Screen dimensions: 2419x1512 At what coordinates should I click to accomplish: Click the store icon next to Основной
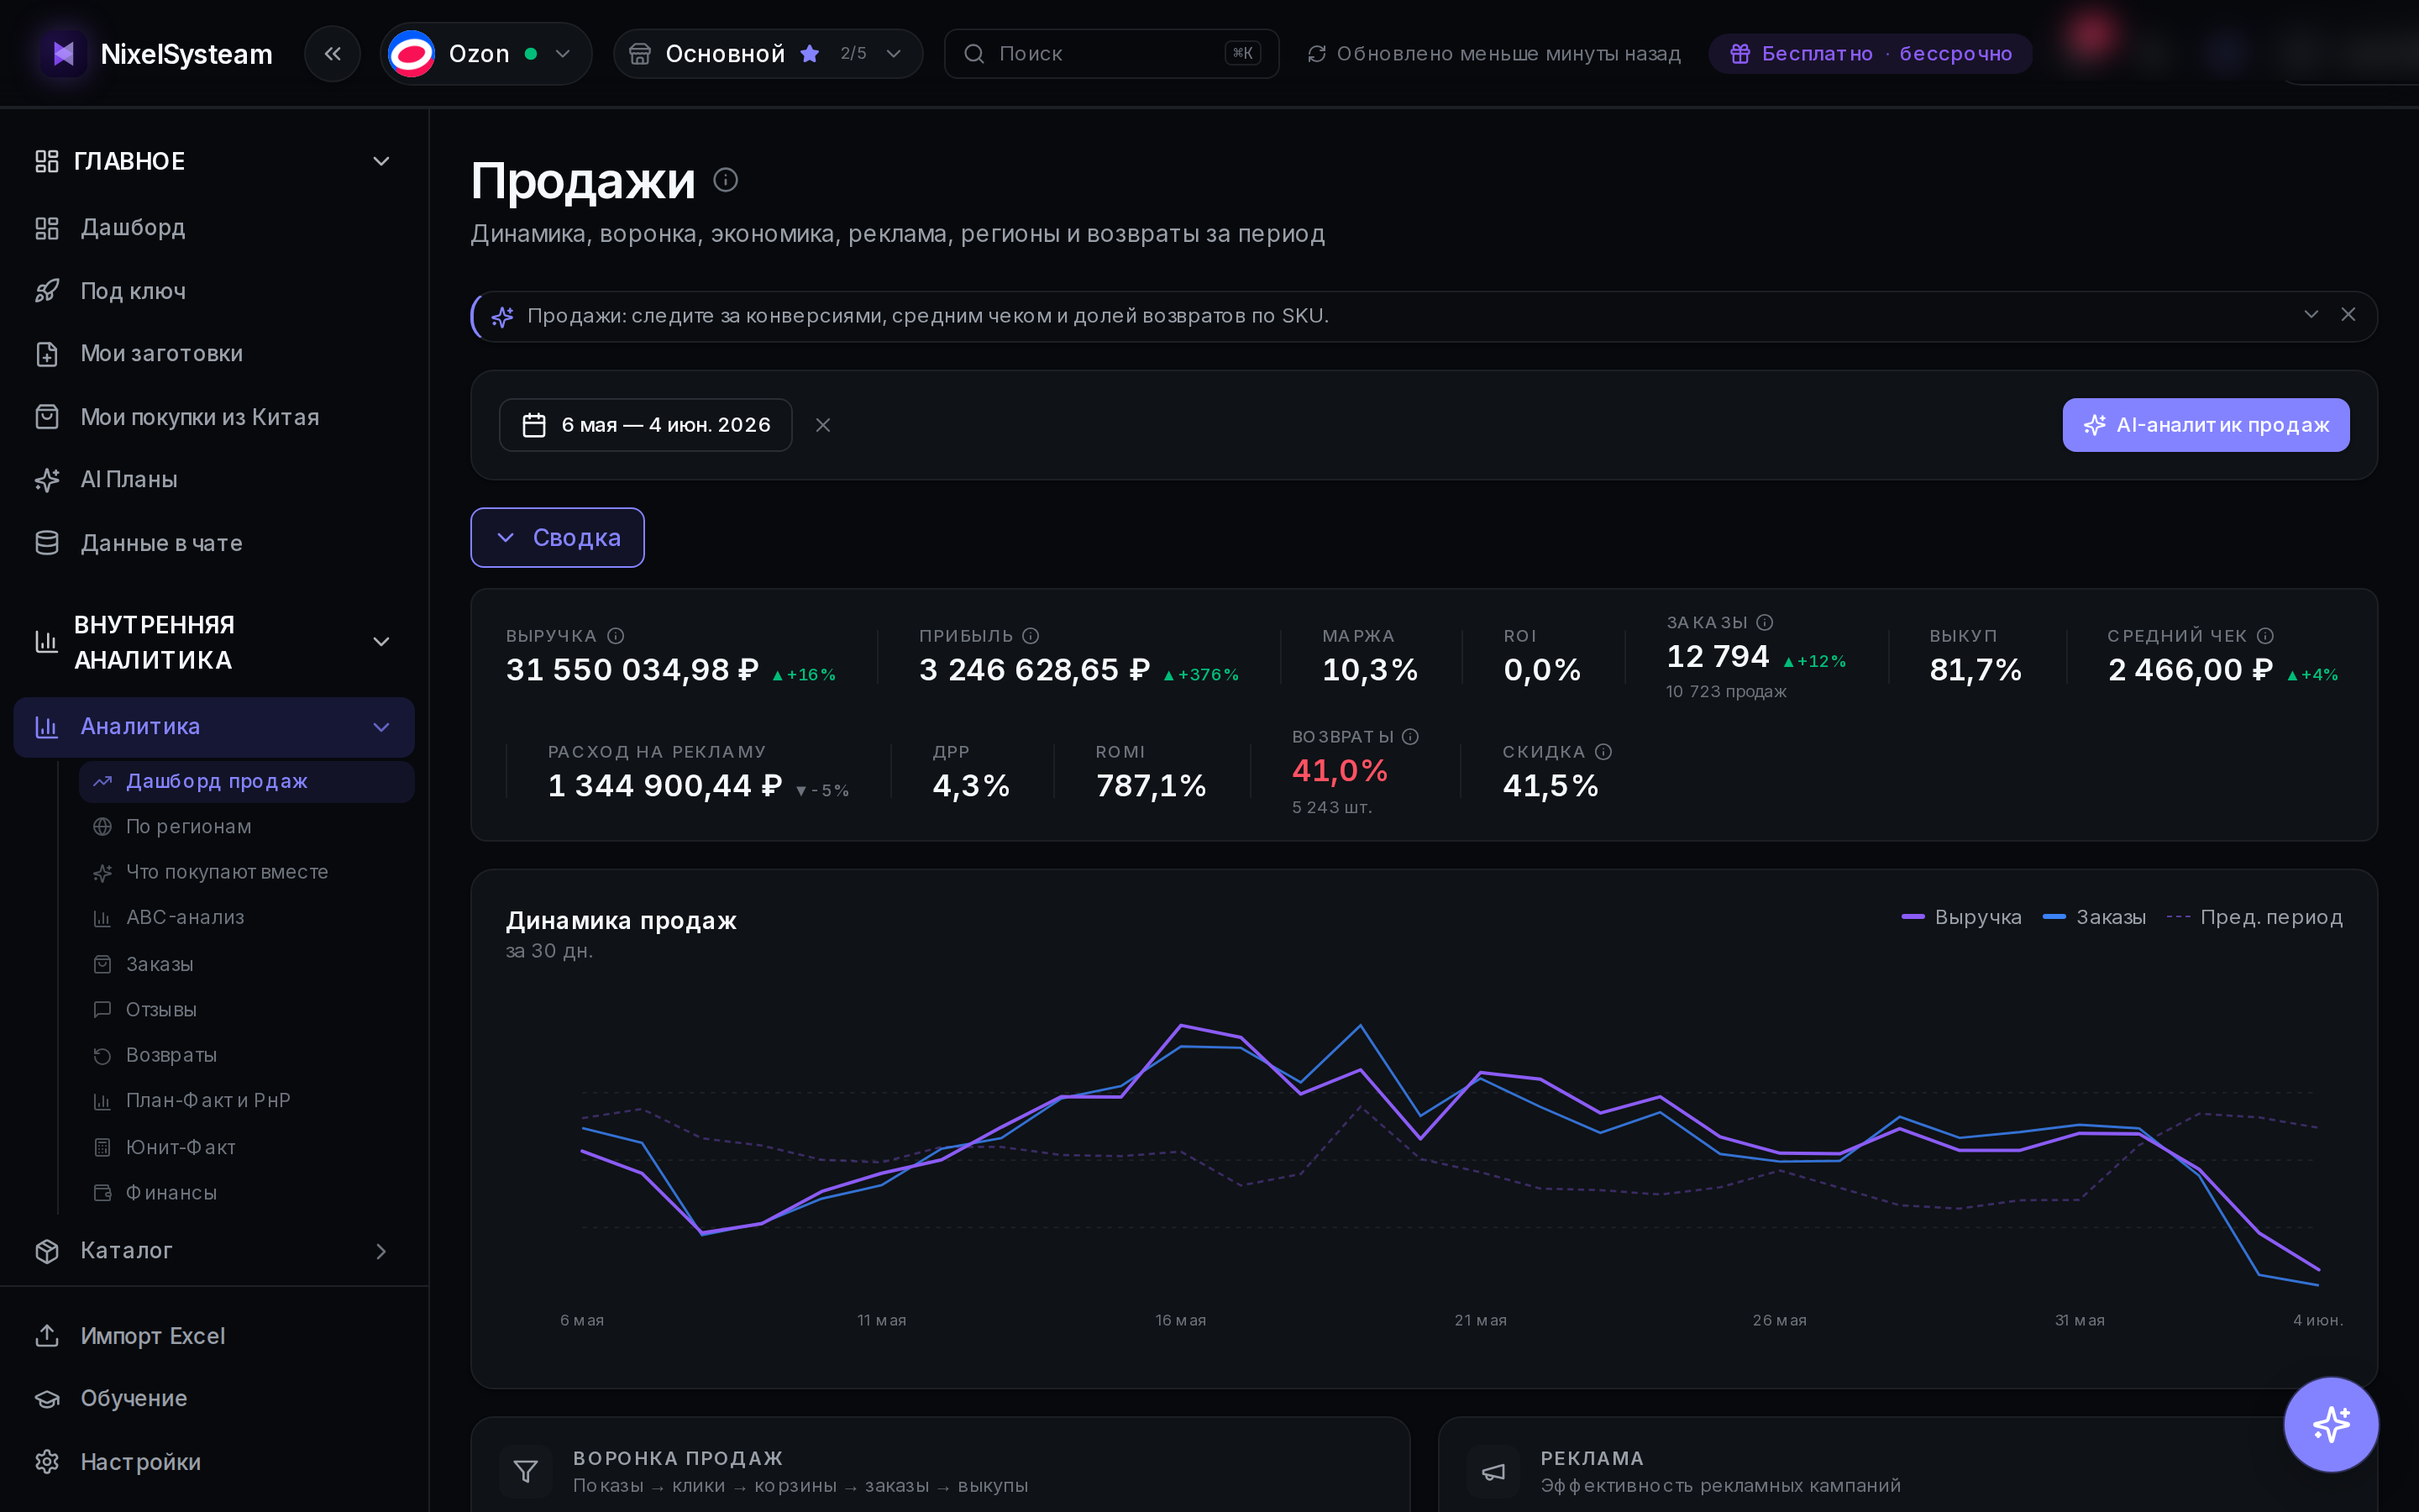[640, 54]
